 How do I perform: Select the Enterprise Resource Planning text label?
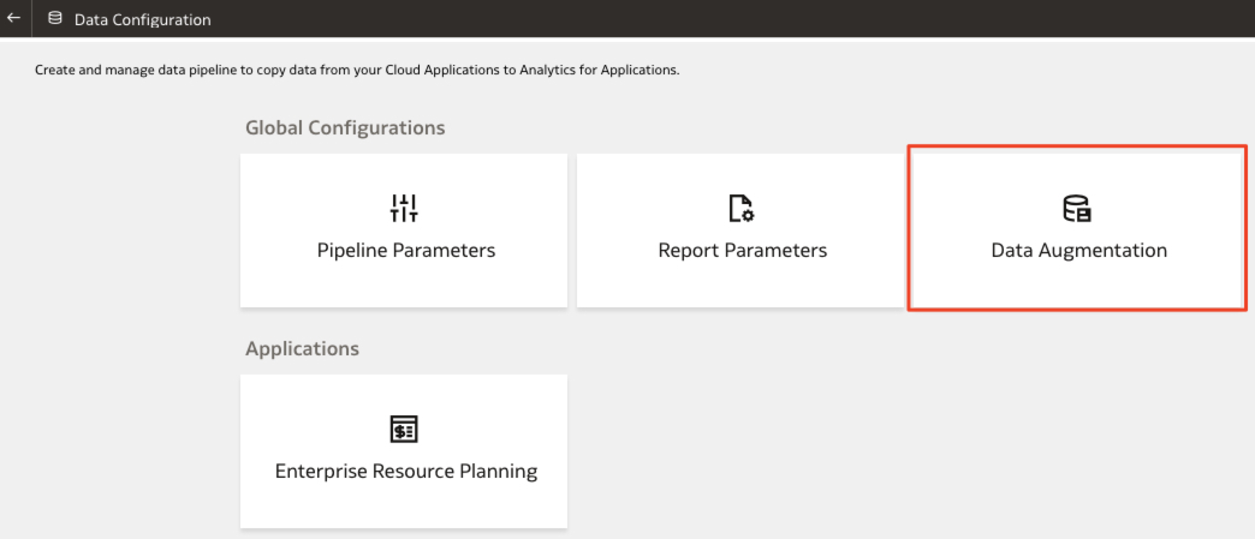click(406, 471)
